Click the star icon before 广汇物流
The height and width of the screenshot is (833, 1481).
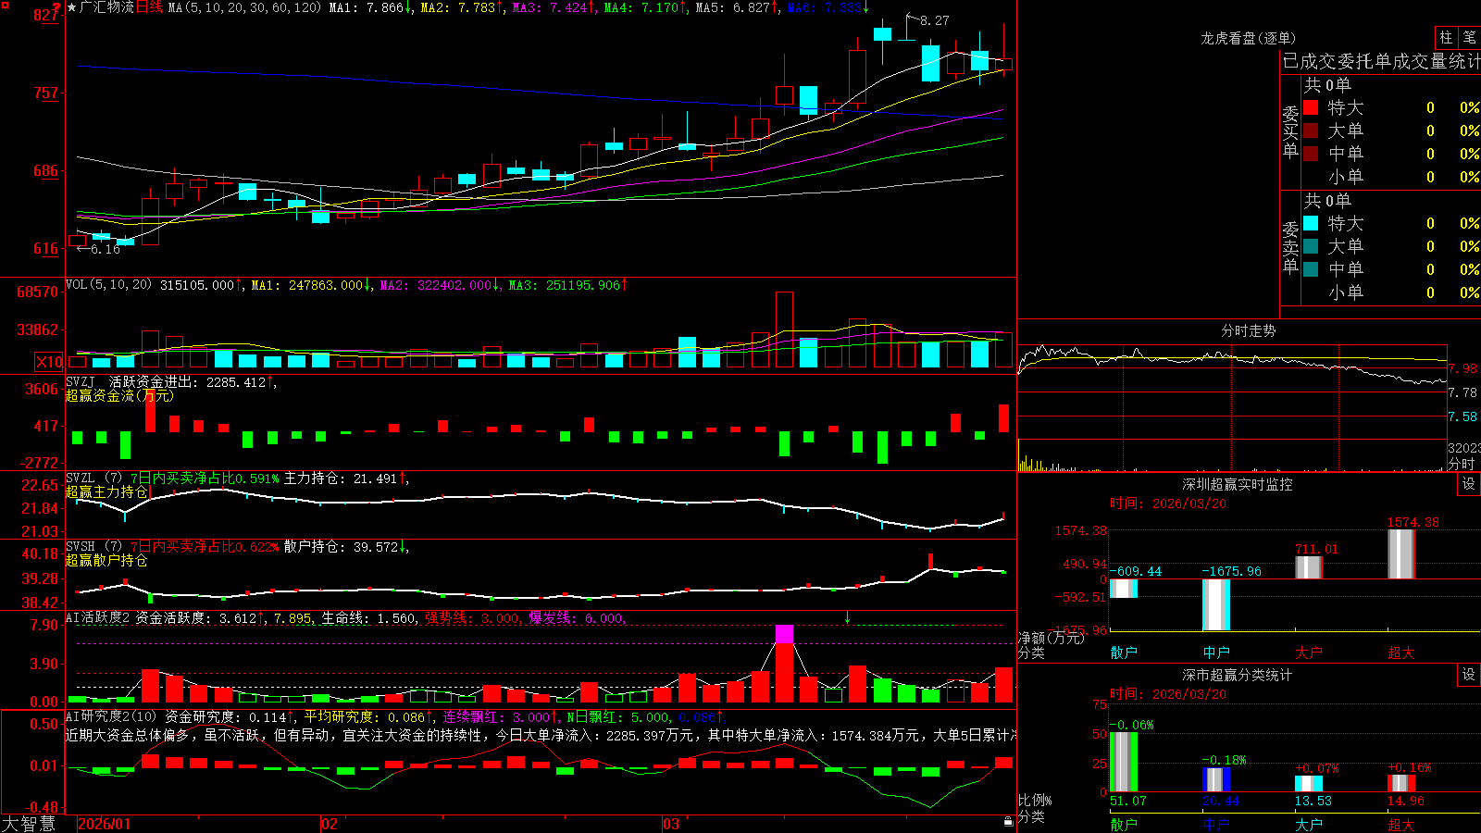(x=72, y=7)
